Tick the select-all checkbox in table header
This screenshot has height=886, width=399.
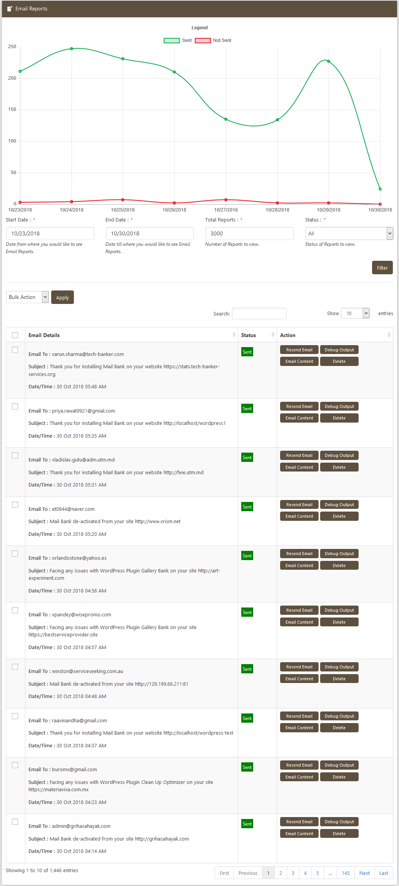tap(15, 335)
